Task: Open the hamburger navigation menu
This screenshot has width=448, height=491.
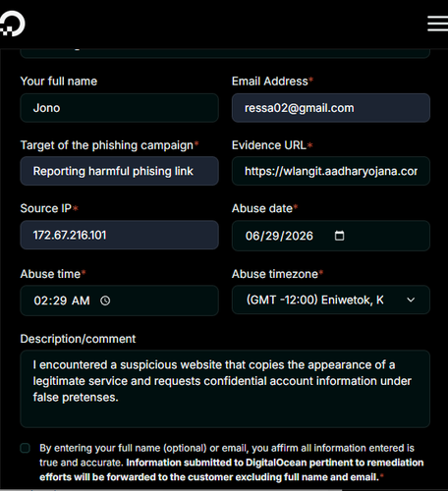Action: point(437,24)
